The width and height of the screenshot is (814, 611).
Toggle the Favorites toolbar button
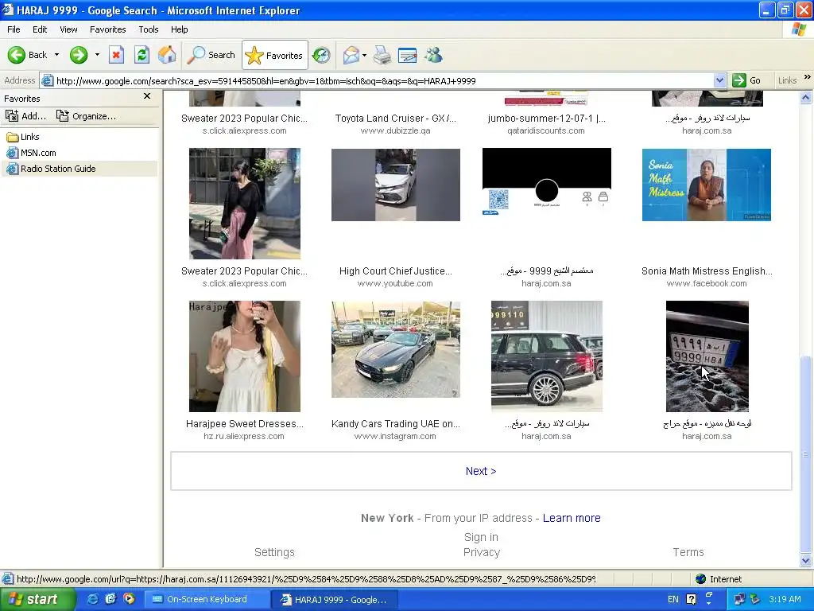tap(274, 55)
